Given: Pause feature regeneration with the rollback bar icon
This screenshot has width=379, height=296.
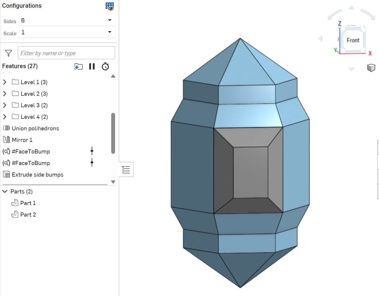Looking at the screenshot, I should pos(92,66).
